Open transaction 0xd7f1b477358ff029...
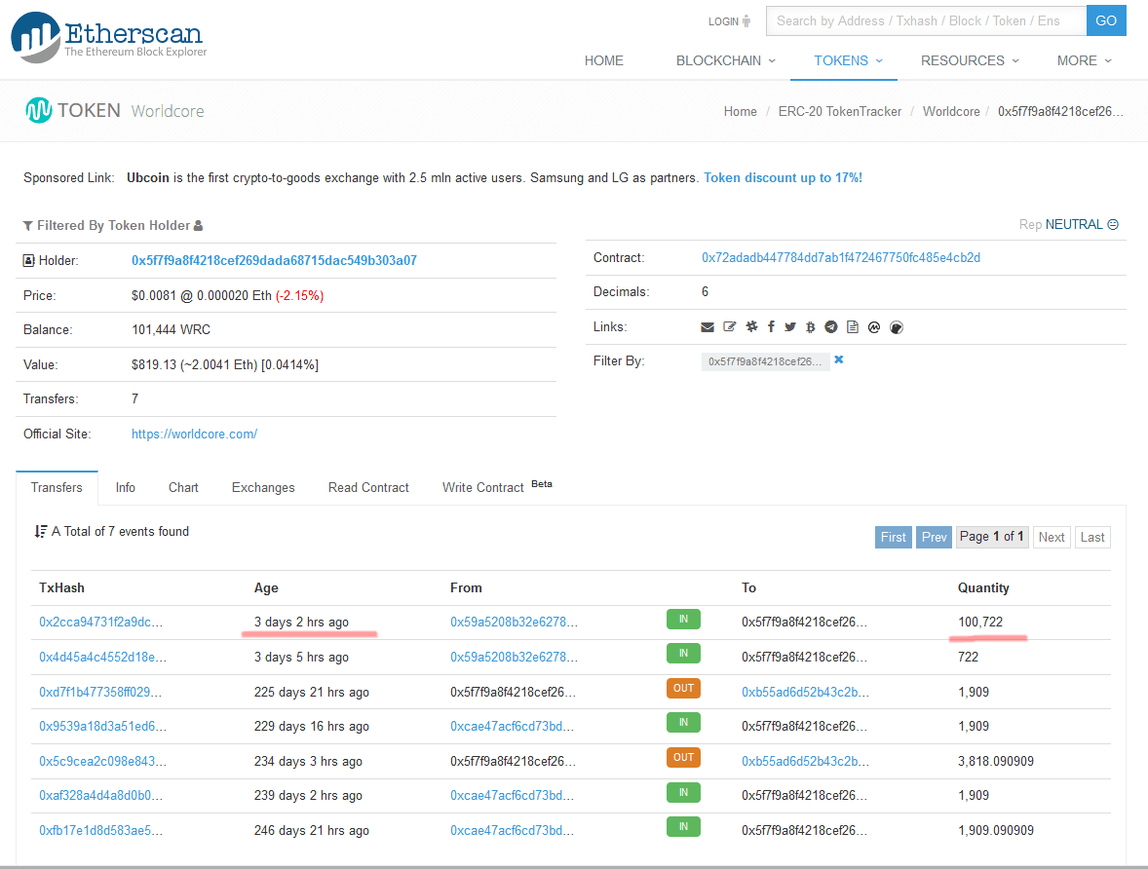The height and width of the screenshot is (869, 1148). point(100,692)
